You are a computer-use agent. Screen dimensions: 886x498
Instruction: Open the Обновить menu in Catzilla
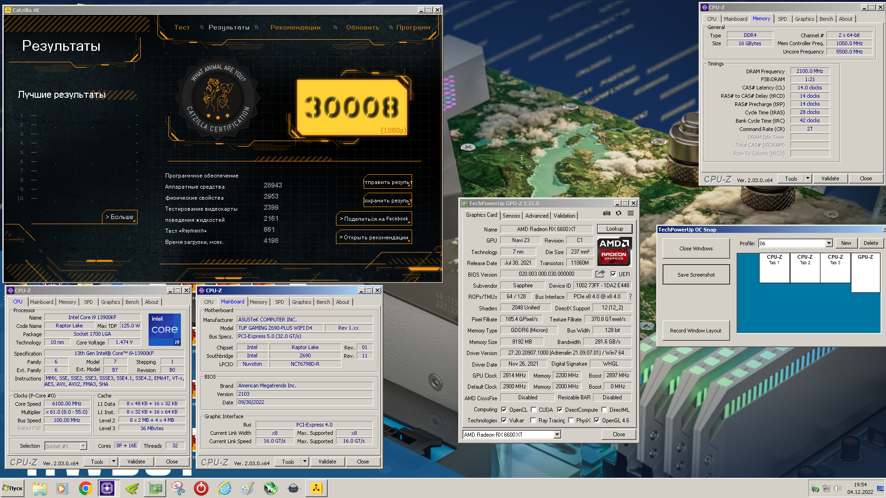[x=363, y=27]
